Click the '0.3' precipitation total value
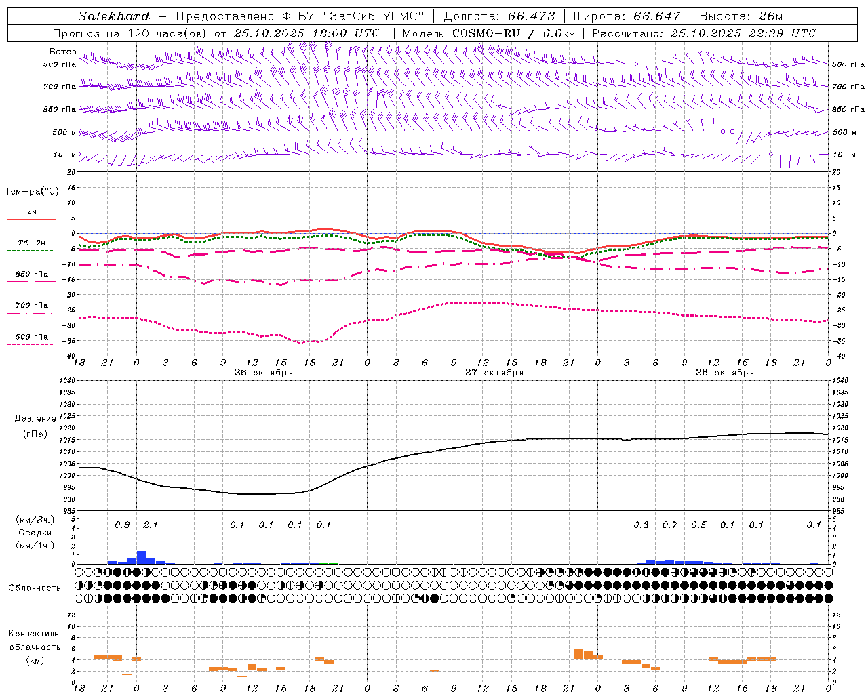This screenshot has height=694, width=868. [641, 525]
